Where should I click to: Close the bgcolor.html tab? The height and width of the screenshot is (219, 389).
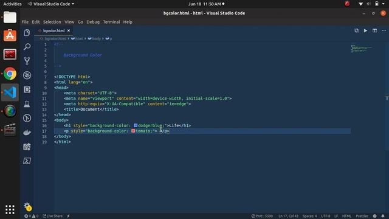coord(69,30)
